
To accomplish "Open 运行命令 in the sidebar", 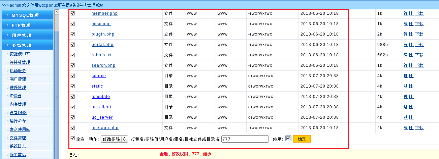I will pyautogui.click(x=18, y=121).
